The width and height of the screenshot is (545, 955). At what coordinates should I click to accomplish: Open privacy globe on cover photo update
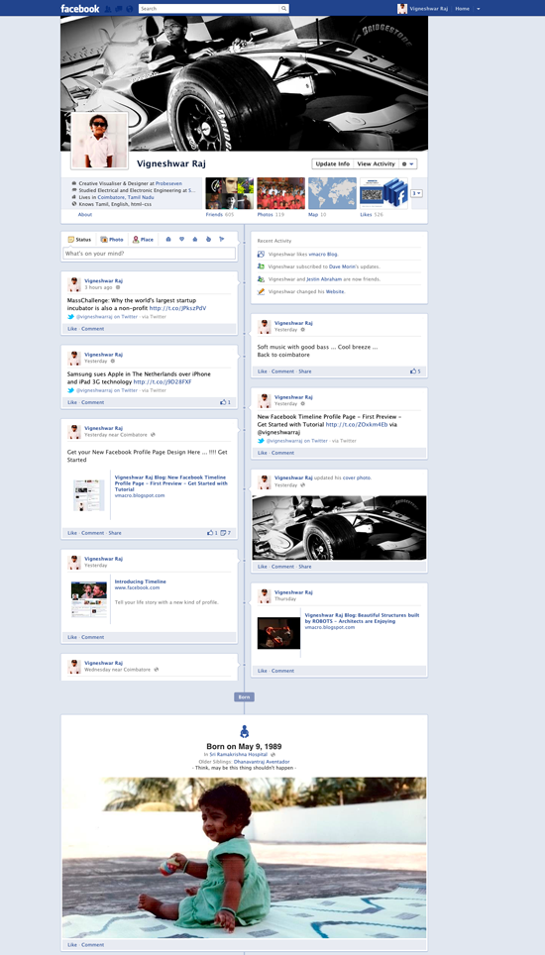coord(302,485)
